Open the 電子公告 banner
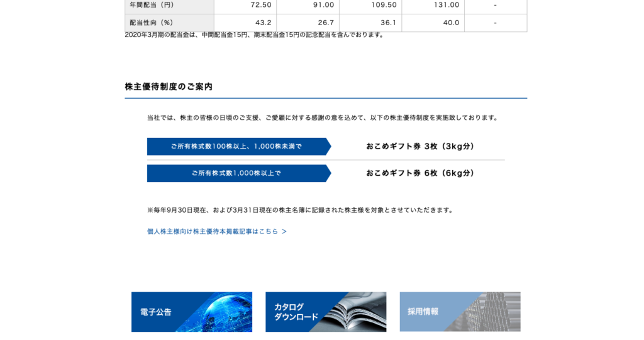644x340 pixels. tap(192, 312)
